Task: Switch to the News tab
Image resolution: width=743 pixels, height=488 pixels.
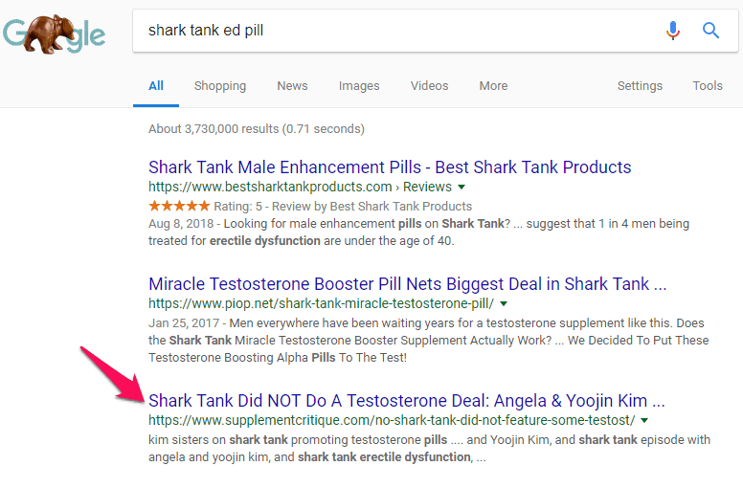Action: [292, 86]
